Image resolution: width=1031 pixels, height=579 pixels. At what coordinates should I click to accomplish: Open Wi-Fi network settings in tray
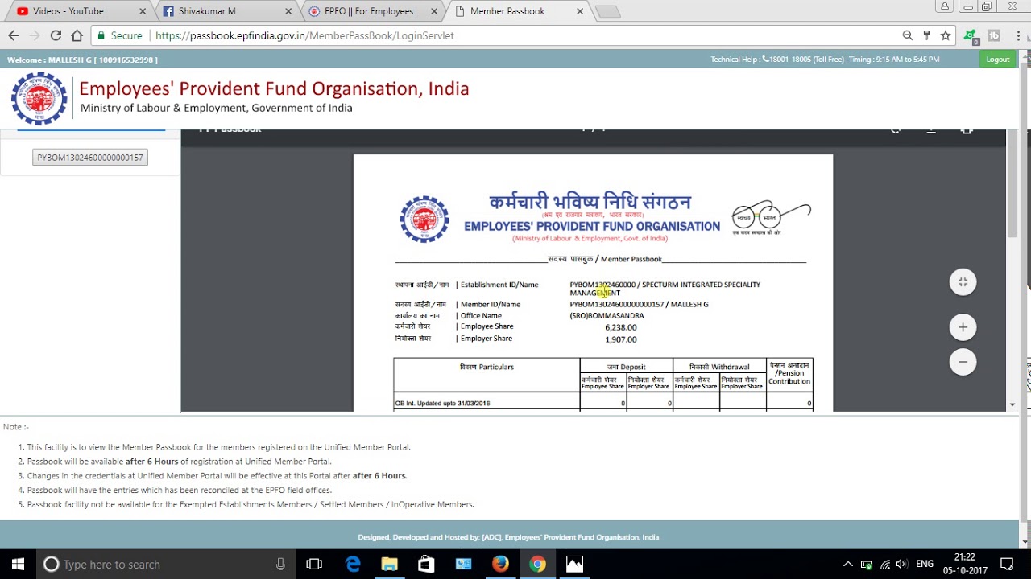click(x=884, y=564)
